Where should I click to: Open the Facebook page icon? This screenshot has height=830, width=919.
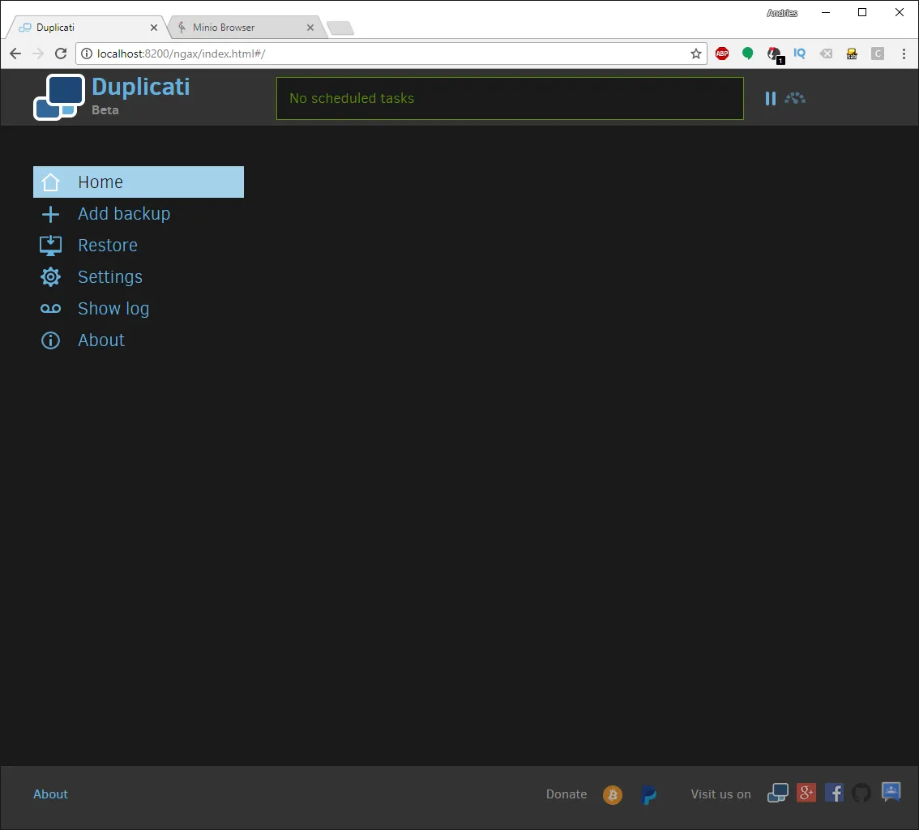pos(834,794)
